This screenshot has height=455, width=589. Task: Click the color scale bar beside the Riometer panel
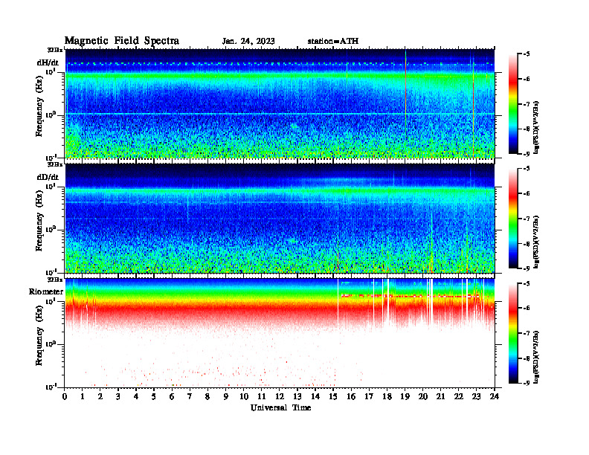point(513,333)
